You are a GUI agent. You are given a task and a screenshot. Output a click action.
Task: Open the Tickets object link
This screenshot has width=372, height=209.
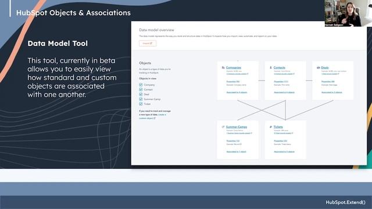coord(278,127)
